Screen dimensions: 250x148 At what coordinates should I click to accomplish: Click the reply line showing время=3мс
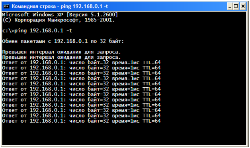click(81, 79)
